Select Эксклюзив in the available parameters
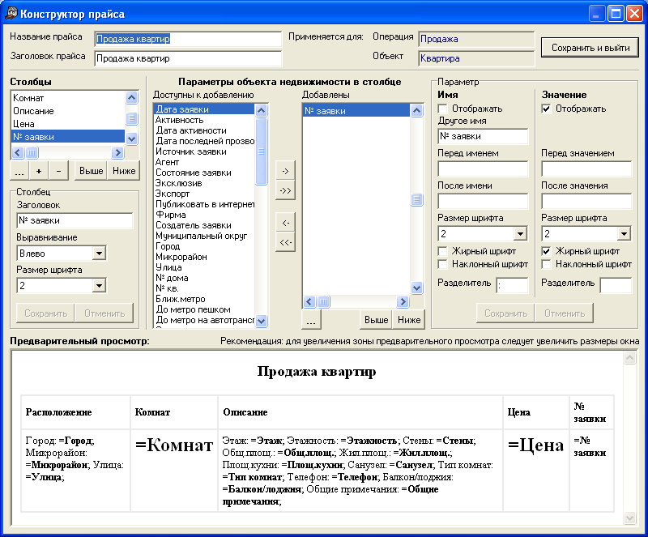The height and width of the screenshot is (537, 648). tap(204, 183)
